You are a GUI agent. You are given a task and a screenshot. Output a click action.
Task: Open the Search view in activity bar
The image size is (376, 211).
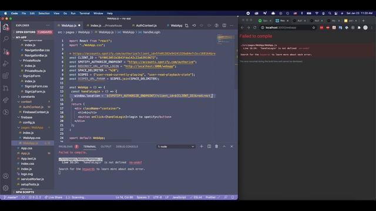coord(6,39)
